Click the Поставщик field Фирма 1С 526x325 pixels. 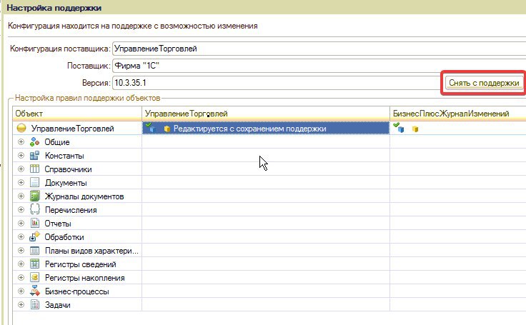tap(319, 66)
